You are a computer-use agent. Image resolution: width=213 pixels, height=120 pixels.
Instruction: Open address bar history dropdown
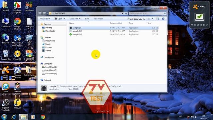(x=122, y=13)
